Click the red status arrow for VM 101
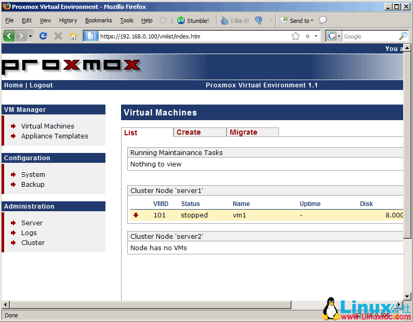413x322 pixels. (x=136, y=215)
